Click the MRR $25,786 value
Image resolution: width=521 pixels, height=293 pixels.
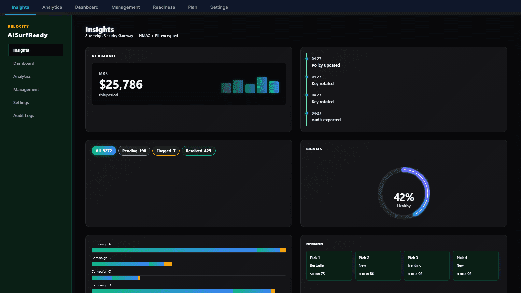[x=121, y=85]
